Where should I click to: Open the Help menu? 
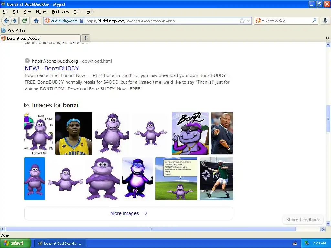point(90,12)
